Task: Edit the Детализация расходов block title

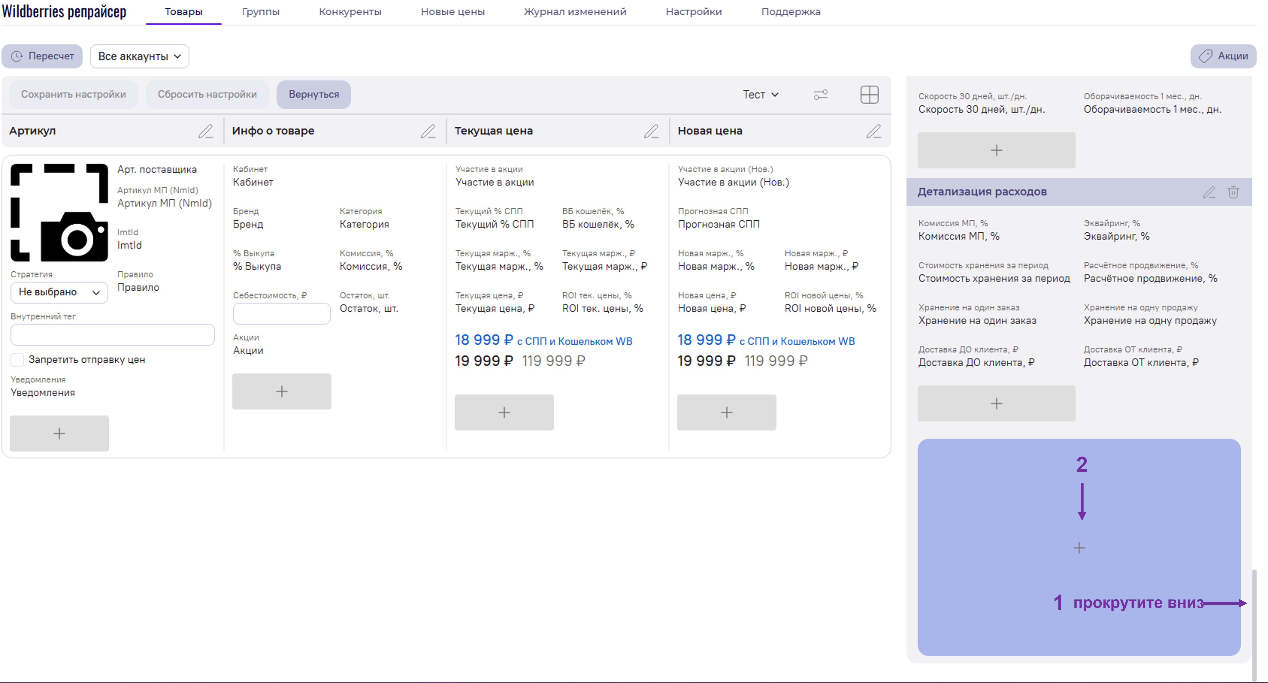Action: tap(1209, 192)
